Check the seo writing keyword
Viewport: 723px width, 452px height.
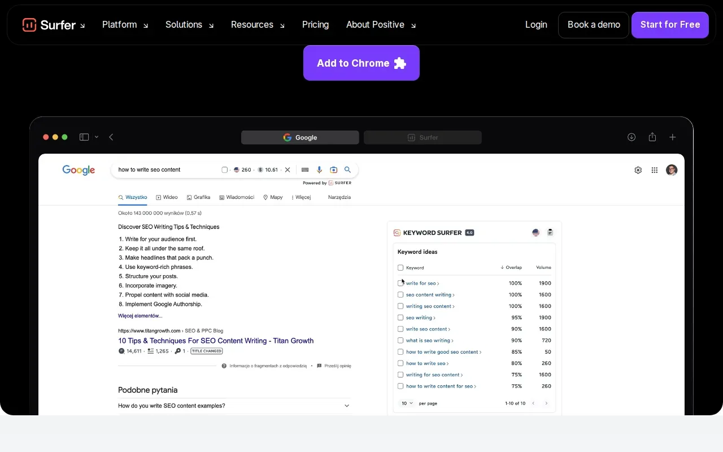pos(400,318)
